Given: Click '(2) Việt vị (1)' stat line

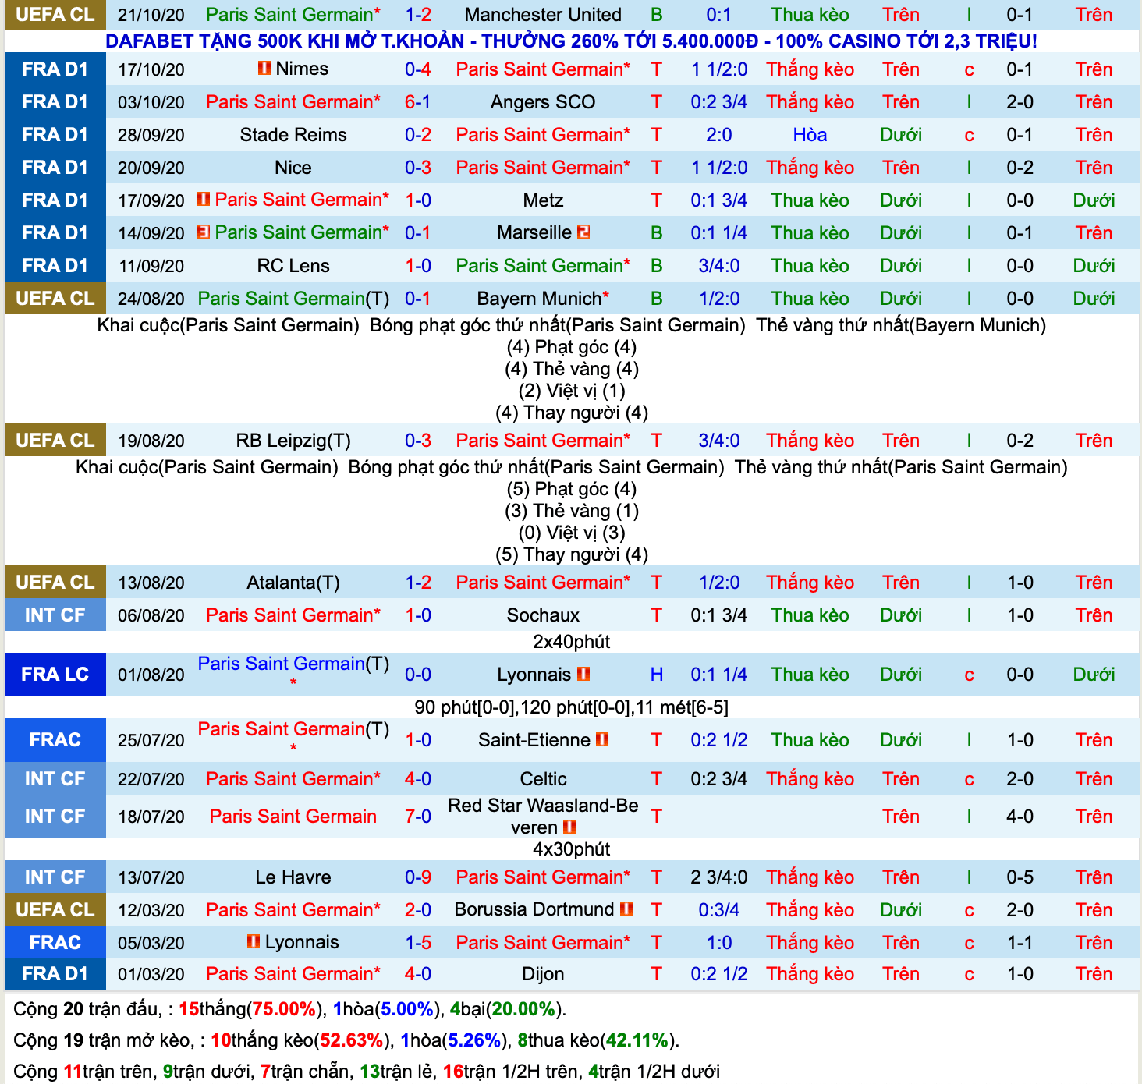Looking at the screenshot, I should [572, 391].
